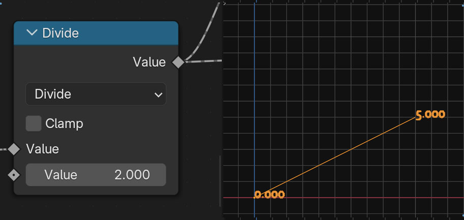Collapse the Divide node header chevron
The width and height of the screenshot is (464, 220).
31,33
